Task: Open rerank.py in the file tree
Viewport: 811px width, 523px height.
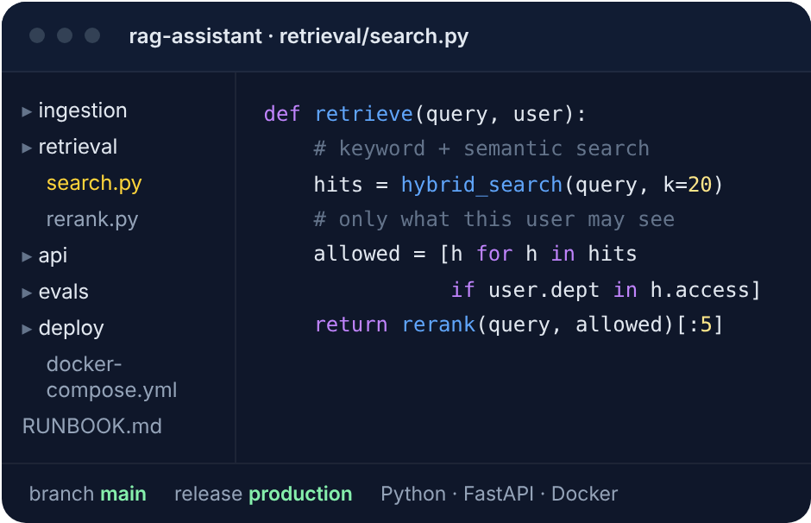Action: click(92, 220)
